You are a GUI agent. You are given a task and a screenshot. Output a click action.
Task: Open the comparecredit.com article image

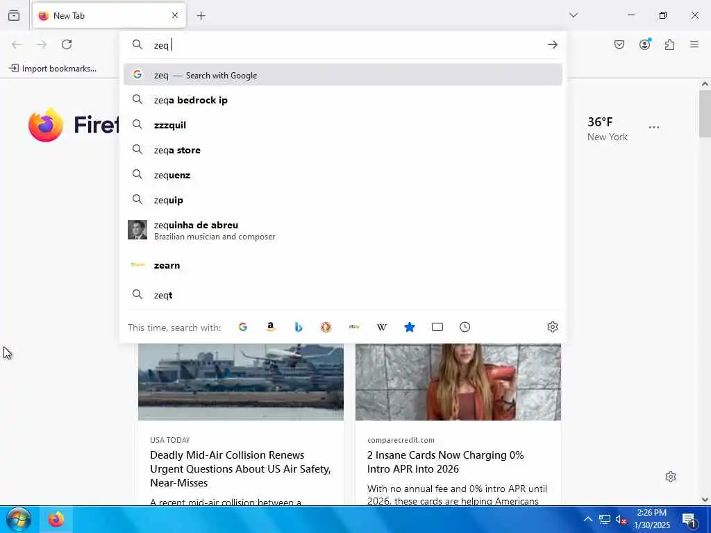458,382
